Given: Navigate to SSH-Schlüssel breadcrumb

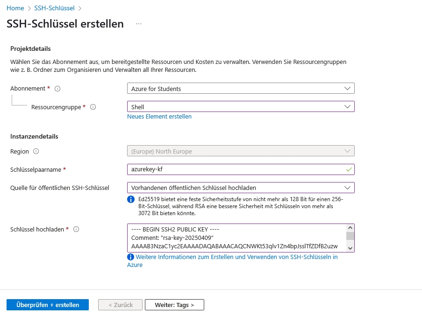Looking at the screenshot, I should (53, 8).
